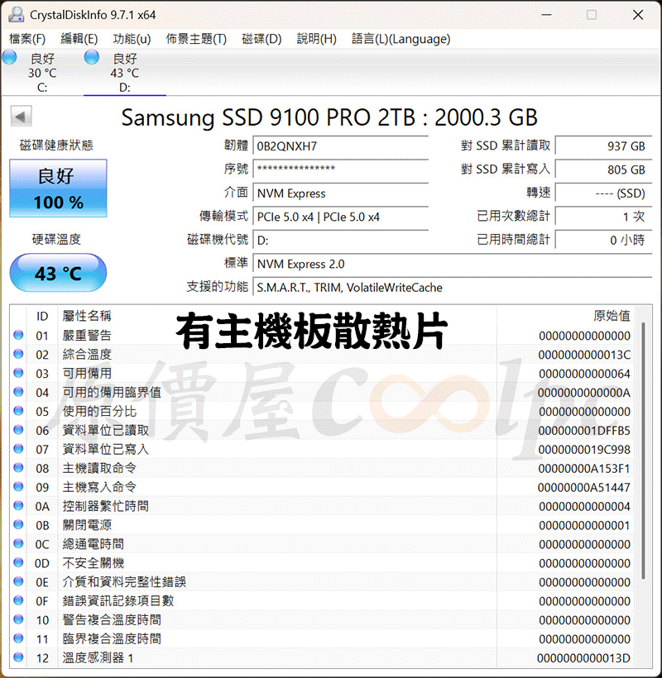Screen dimensions: 662x678
Task: Click status dot for 0D 不安全關機
Action: 18,562
